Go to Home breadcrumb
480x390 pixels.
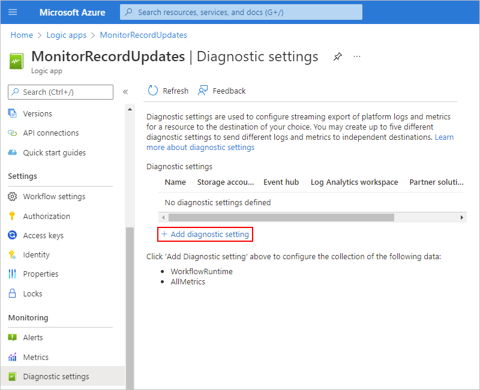(22, 35)
